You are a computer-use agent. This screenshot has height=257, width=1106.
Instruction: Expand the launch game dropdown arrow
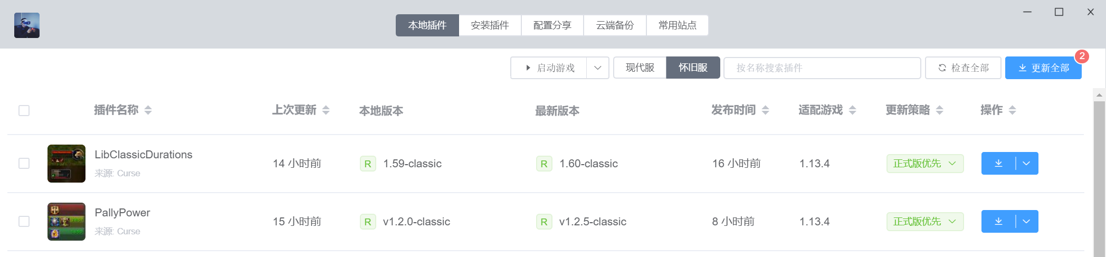click(x=598, y=68)
